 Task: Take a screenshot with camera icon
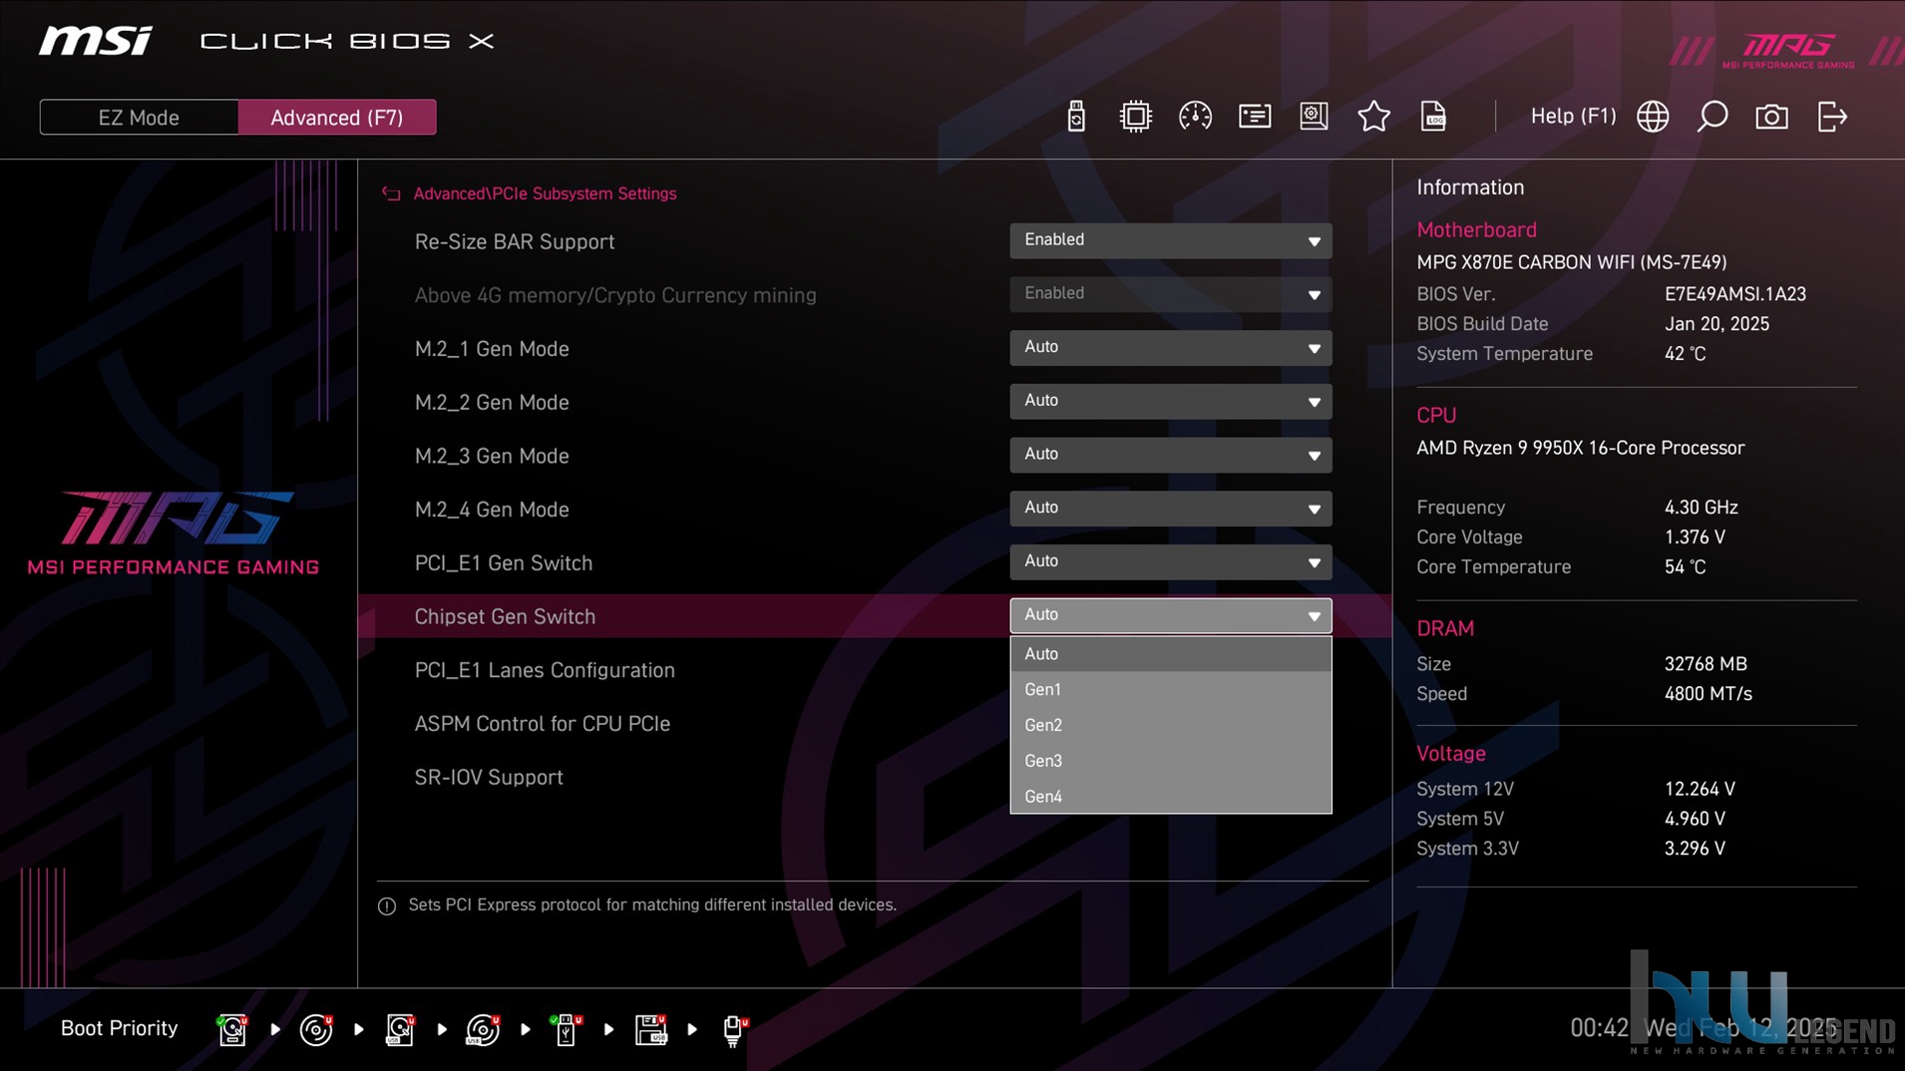coord(1771,117)
